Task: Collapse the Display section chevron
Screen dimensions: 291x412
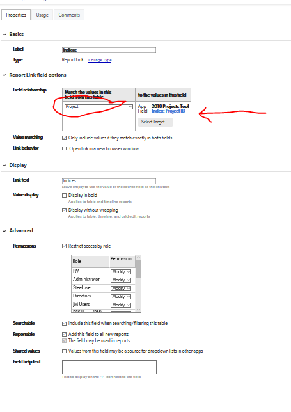Action: pyautogui.click(x=4, y=166)
